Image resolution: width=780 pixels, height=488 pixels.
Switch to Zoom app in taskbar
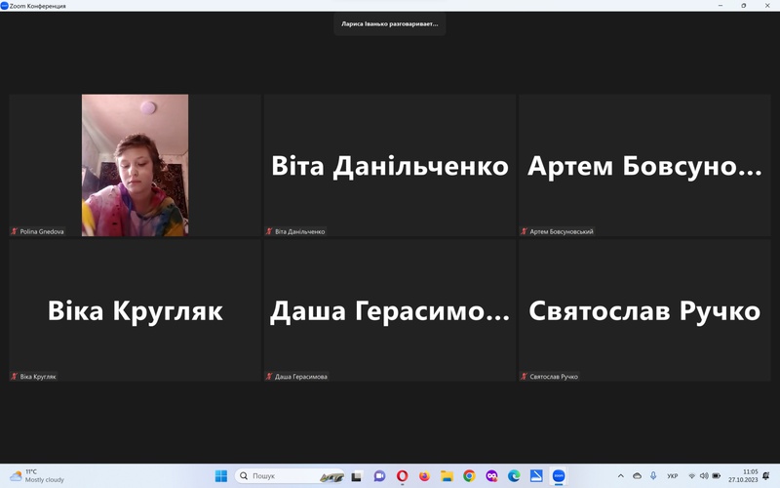[x=559, y=476]
